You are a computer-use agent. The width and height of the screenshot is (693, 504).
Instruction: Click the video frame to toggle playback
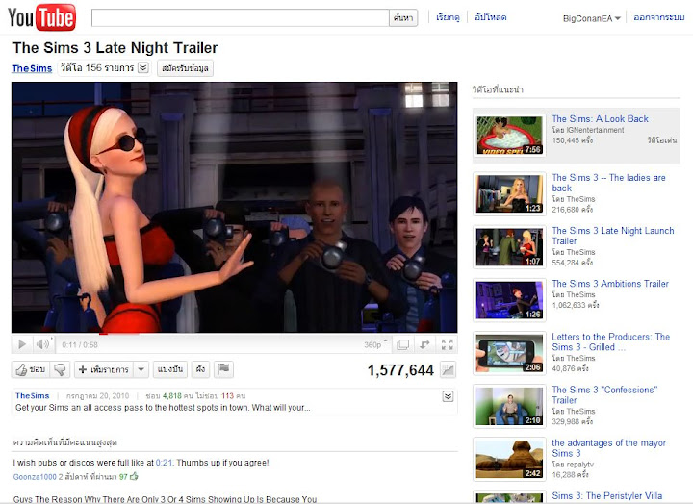(234, 207)
